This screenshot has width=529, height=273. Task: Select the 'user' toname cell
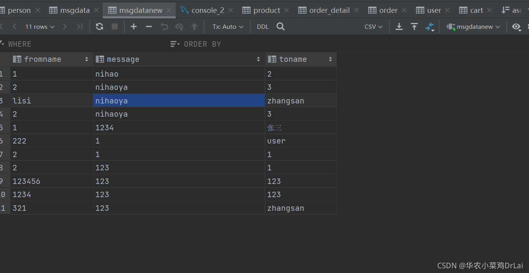[x=301, y=141]
